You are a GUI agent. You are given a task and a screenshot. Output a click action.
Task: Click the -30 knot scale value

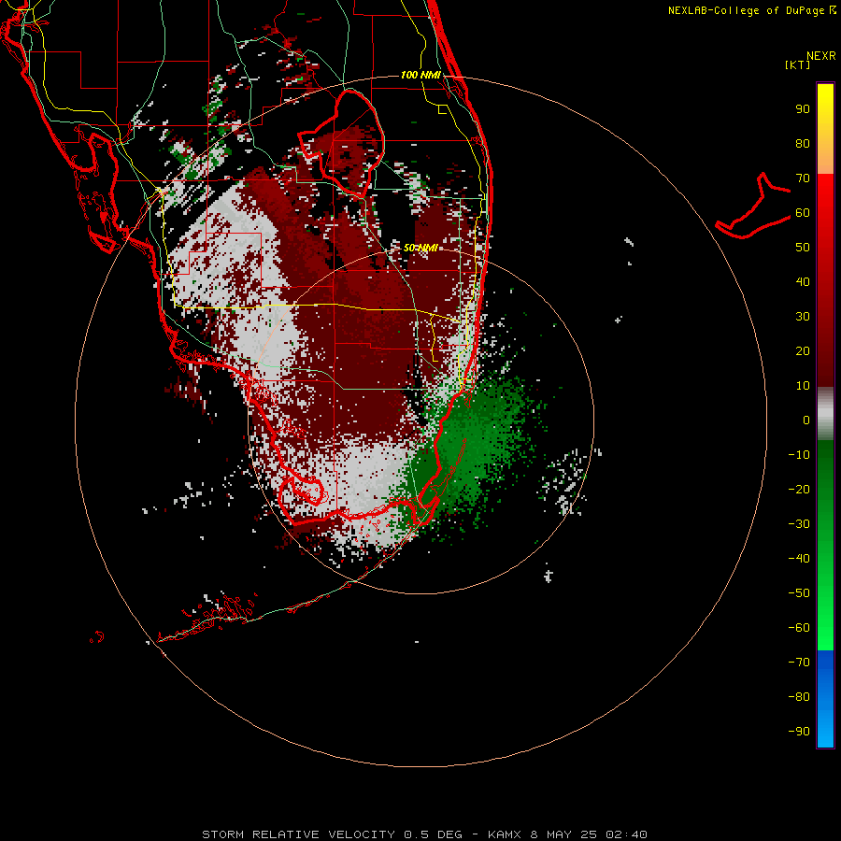click(x=799, y=524)
